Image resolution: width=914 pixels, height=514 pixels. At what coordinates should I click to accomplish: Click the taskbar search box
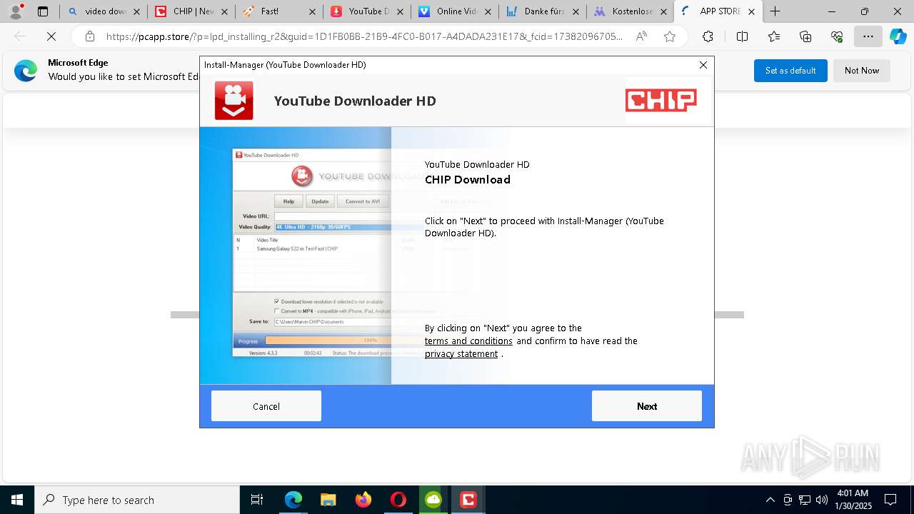point(136,500)
